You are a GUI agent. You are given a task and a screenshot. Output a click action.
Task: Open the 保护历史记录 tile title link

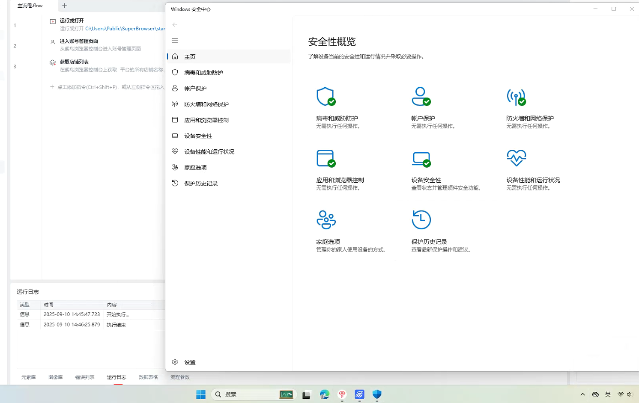[429, 242]
